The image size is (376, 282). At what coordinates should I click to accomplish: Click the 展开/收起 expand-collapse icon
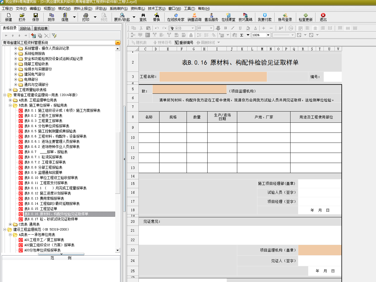[x=122, y=17]
